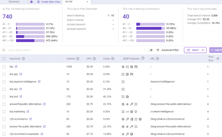This screenshot has width=222, height=137.
Task: Show help for SERP Features column
Action: pos(143,58)
